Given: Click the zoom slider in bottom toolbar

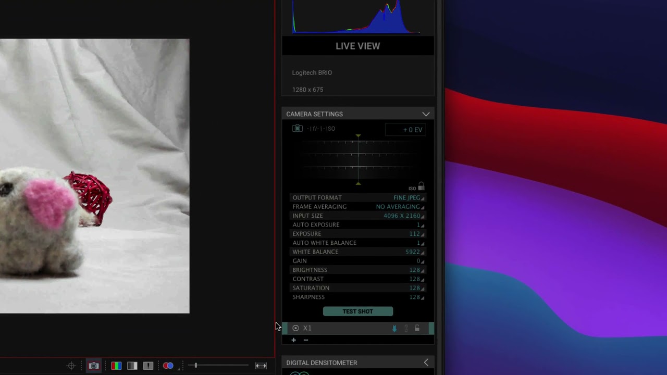Looking at the screenshot, I should coord(218,366).
